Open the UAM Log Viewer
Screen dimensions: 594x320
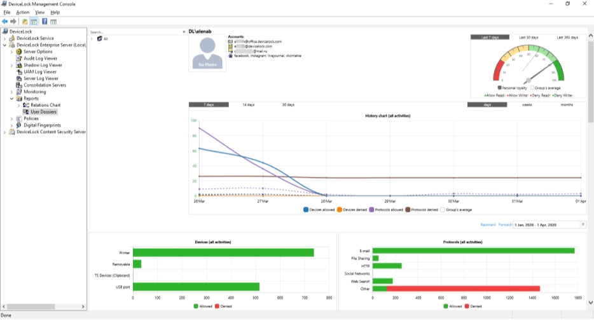tap(40, 72)
